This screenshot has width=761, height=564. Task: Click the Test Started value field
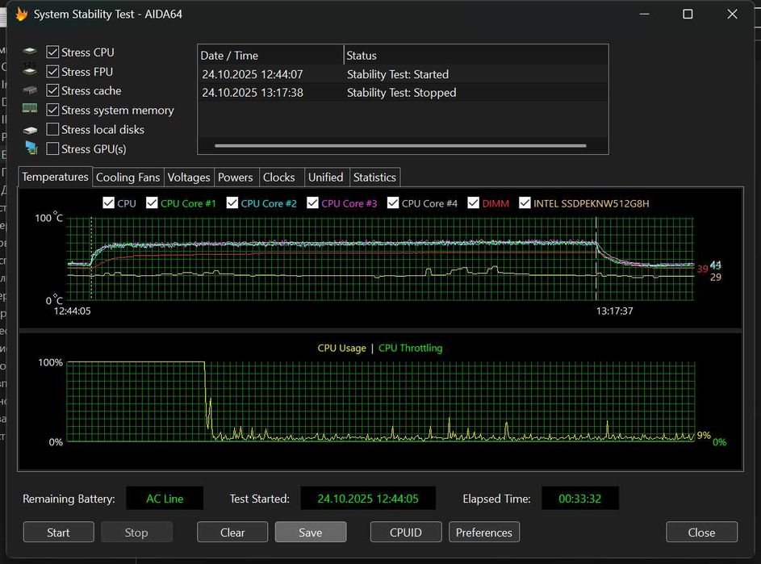pos(368,499)
